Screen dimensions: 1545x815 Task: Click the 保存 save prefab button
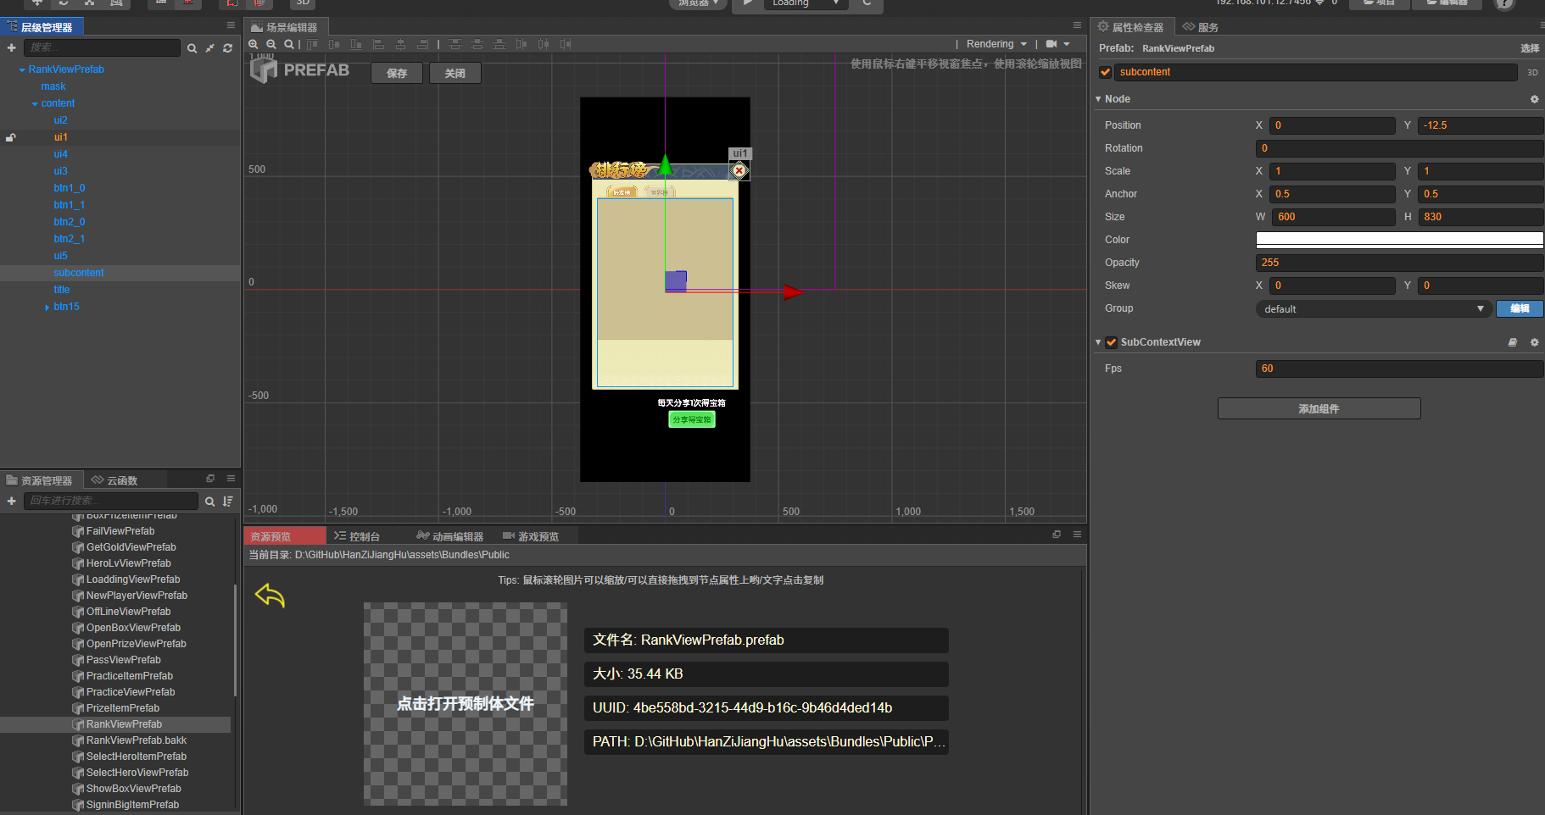tap(397, 74)
